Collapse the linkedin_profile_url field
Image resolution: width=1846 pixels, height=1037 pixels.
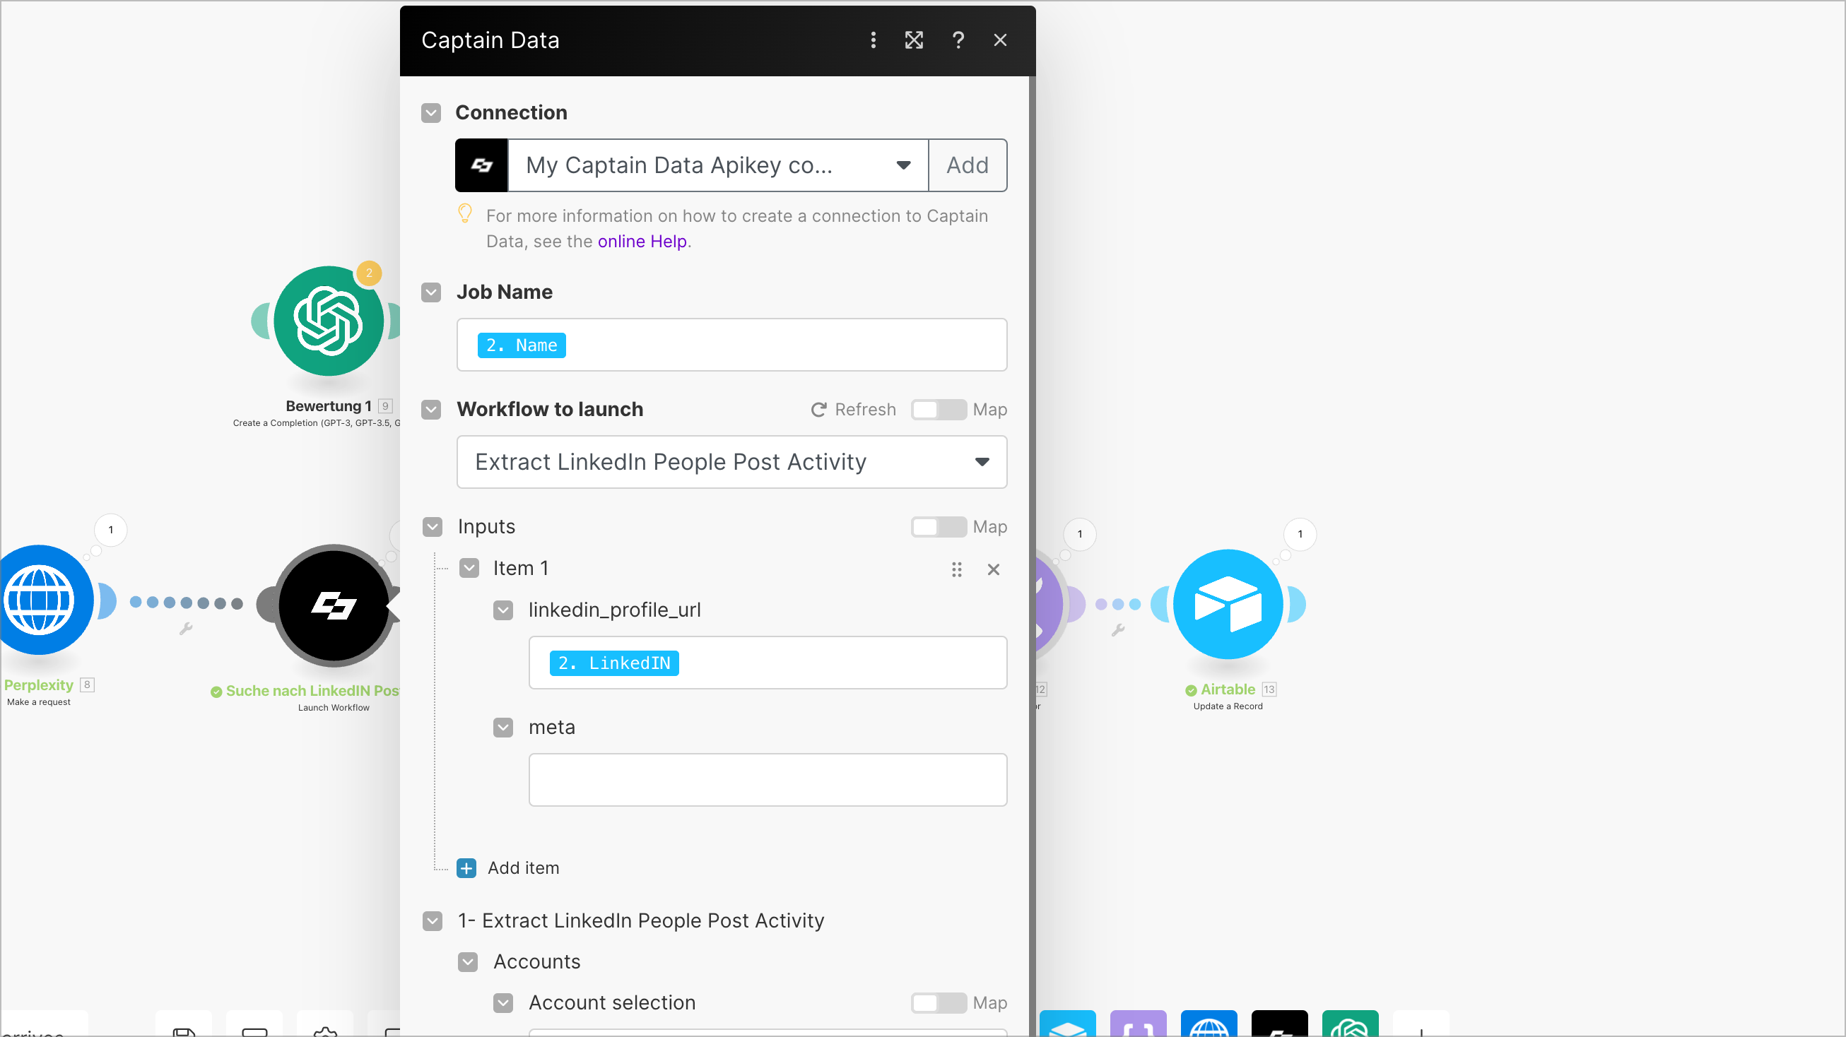[x=503, y=610]
